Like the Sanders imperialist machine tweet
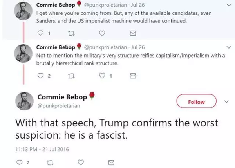The image size is (235, 168). pyautogui.click(x=102, y=33)
